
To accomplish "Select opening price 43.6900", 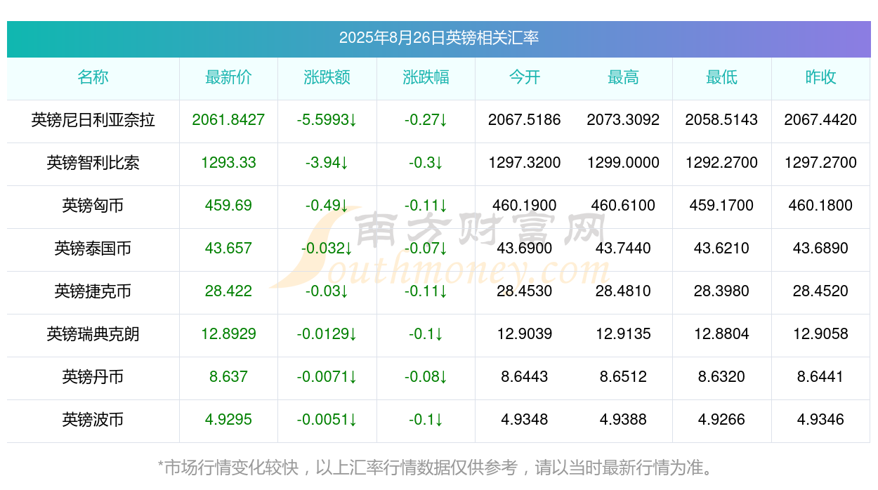I will 525,249.
